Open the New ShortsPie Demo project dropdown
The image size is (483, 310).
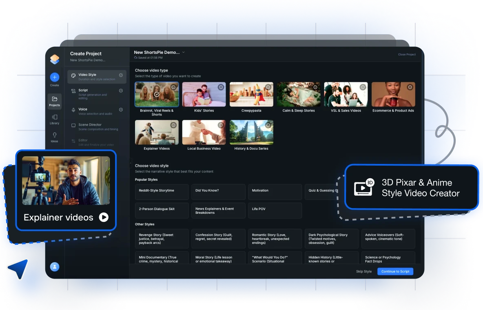coord(183,52)
